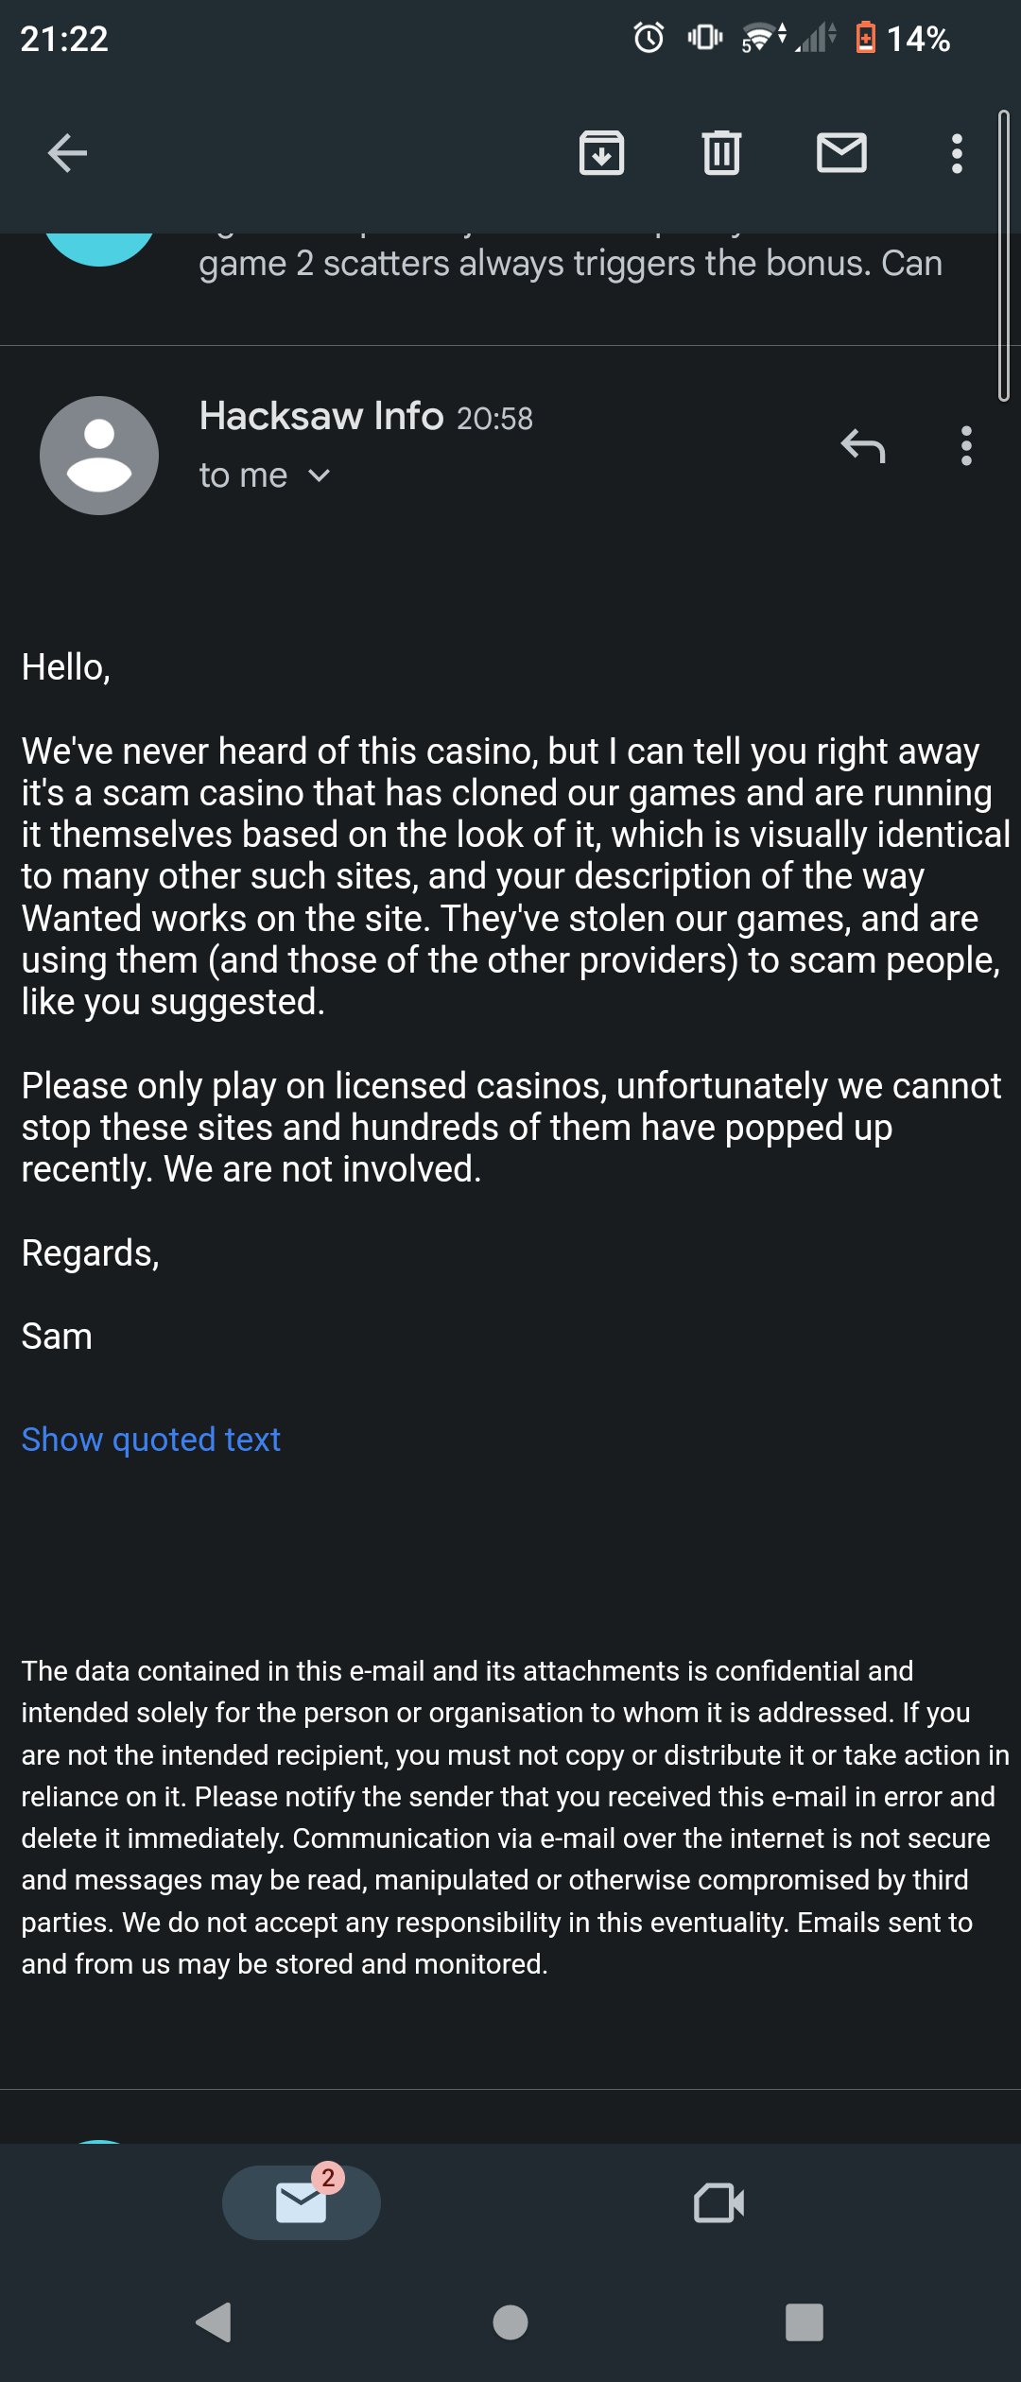Viewport: 1021px width, 2382px height.
Task: Tap the Hacksaw Info sender name
Action: [321, 416]
